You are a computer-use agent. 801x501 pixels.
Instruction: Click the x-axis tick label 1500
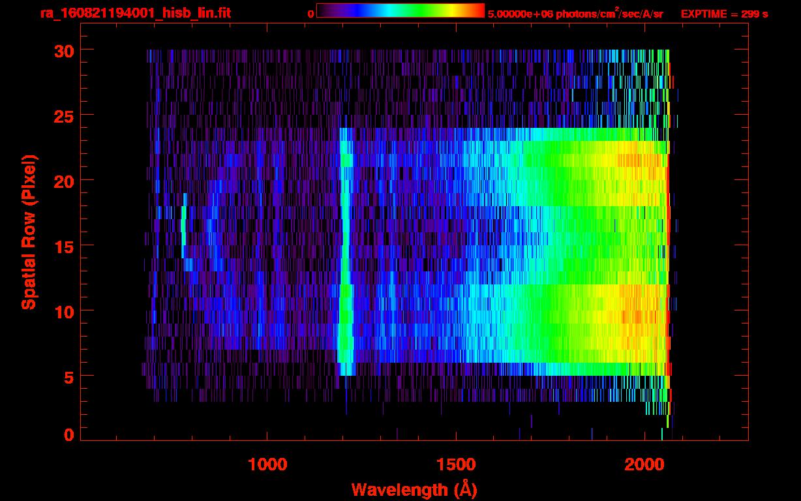pos(456,465)
